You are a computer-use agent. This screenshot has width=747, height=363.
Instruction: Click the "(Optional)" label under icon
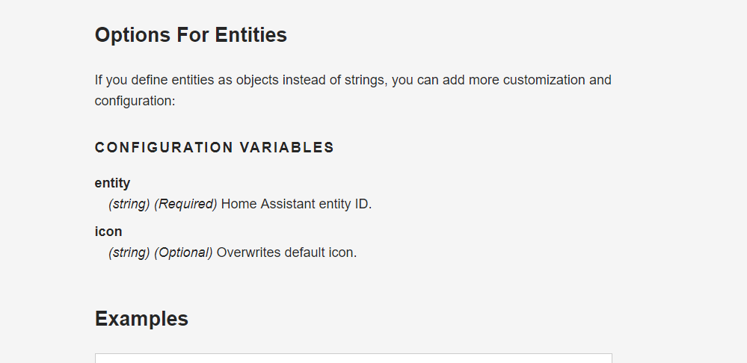coord(183,252)
